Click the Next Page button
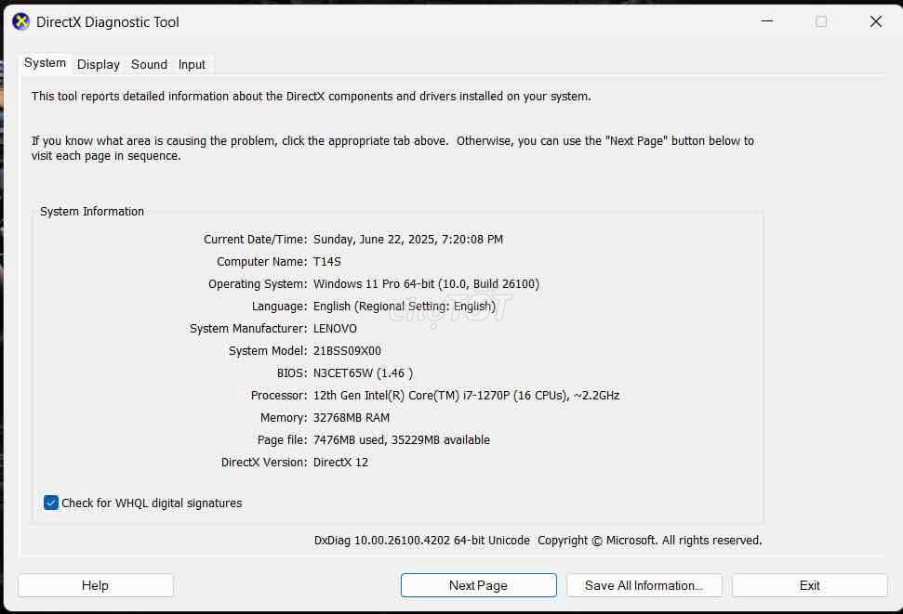The width and height of the screenshot is (903, 614). click(x=479, y=585)
